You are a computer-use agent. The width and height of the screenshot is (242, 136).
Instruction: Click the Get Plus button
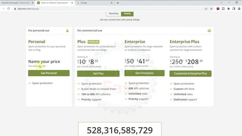pos(98,74)
